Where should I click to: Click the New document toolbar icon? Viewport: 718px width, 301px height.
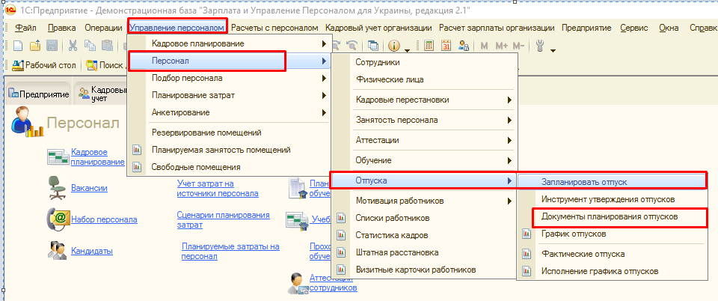click(x=17, y=46)
